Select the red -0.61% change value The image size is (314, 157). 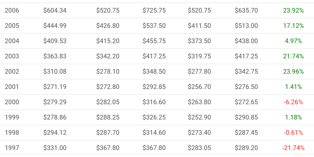pyautogui.click(x=293, y=132)
